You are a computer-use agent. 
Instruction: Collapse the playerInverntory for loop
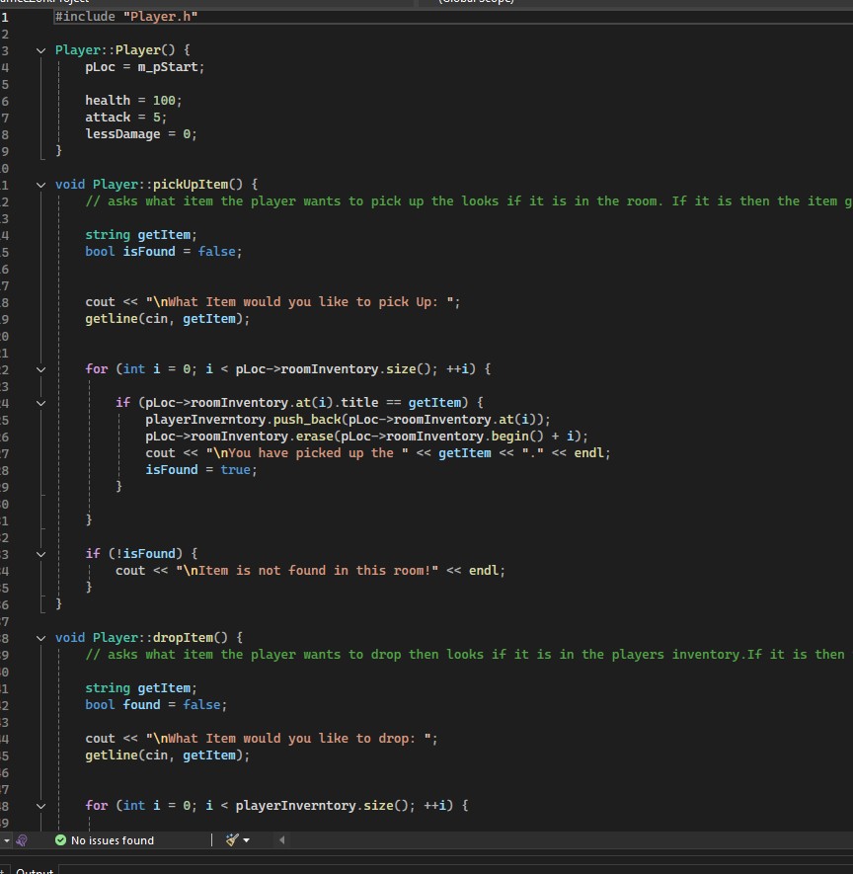click(40, 806)
